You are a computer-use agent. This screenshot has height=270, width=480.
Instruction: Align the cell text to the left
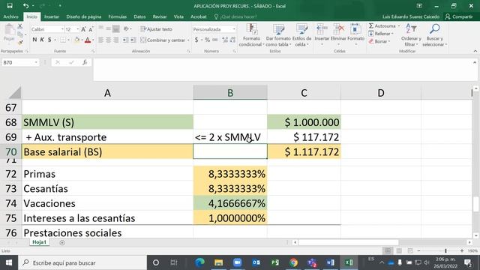100,40
